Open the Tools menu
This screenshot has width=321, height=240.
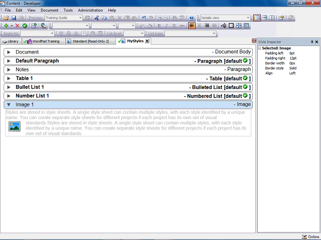[68, 10]
